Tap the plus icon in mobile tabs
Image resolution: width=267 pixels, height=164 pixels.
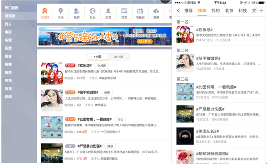click(x=261, y=11)
